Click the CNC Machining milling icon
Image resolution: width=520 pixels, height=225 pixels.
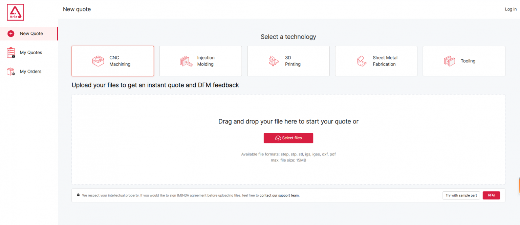pyautogui.click(x=98, y=61)
